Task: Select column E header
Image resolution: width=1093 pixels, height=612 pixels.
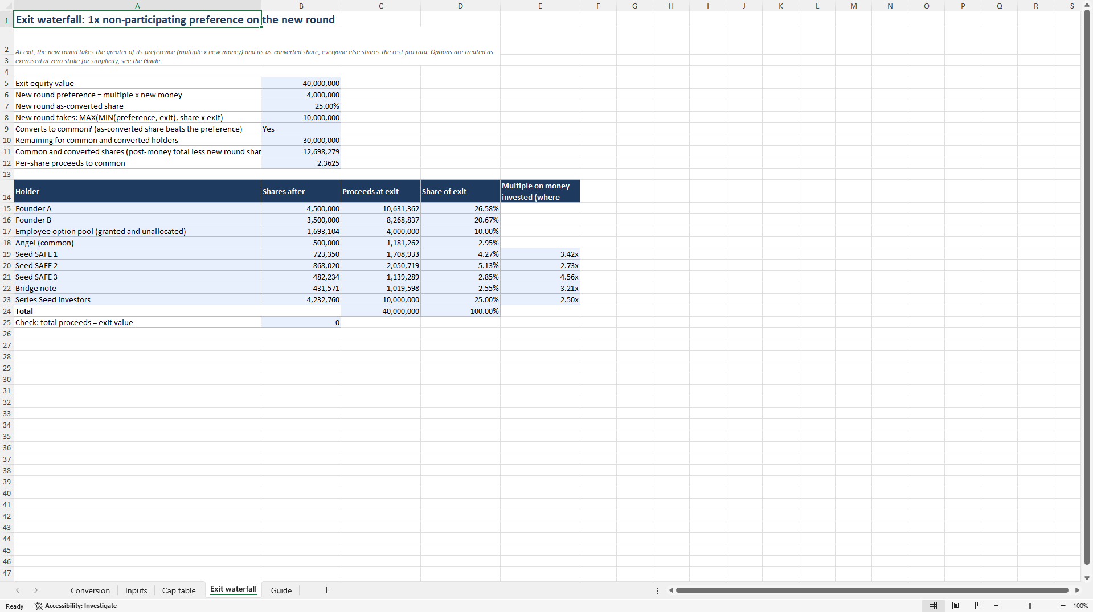Action: [x=540, y=6]
